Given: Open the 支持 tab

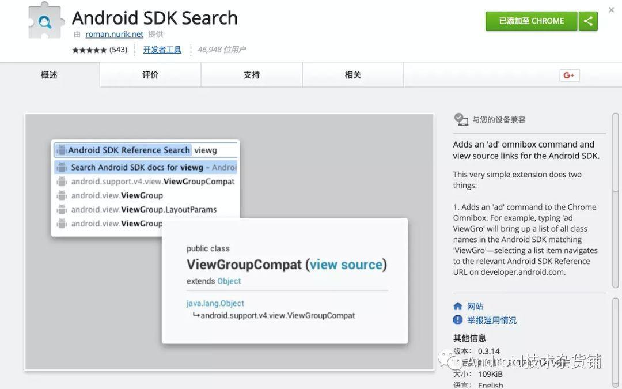Looking at the screenshot, I should pos(252,75).
